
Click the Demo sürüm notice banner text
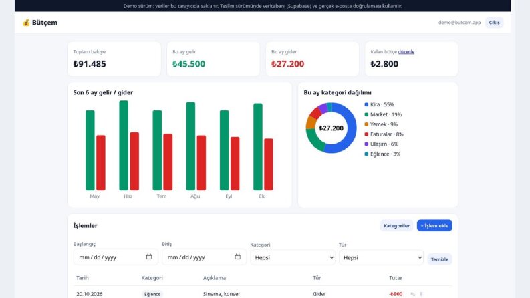click(x=263, y=6)
